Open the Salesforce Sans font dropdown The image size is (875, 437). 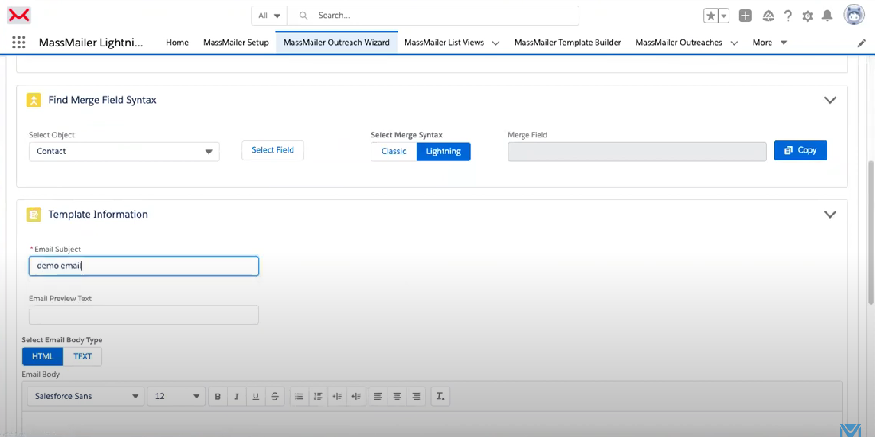(85, 396)
